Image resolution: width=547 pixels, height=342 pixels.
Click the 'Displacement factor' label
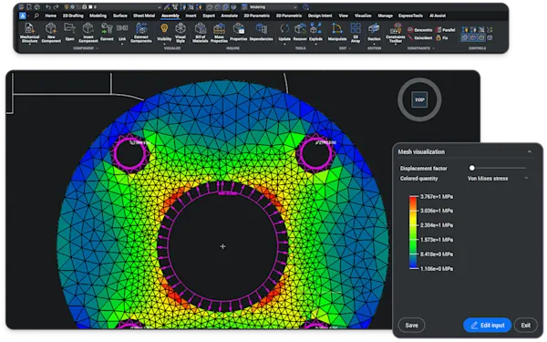click(x=424, y=168)
